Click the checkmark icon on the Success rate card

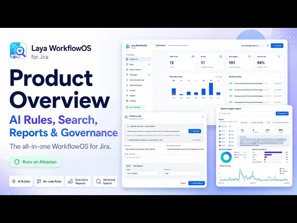click(x=279, y=56)
